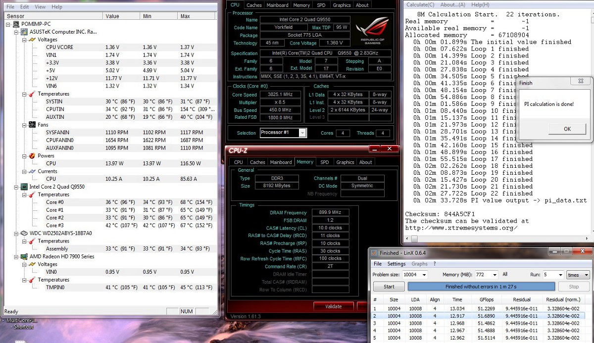Click the POMIMP-PC computer icon
594x343 pixels.
click(x=16, y=24)
